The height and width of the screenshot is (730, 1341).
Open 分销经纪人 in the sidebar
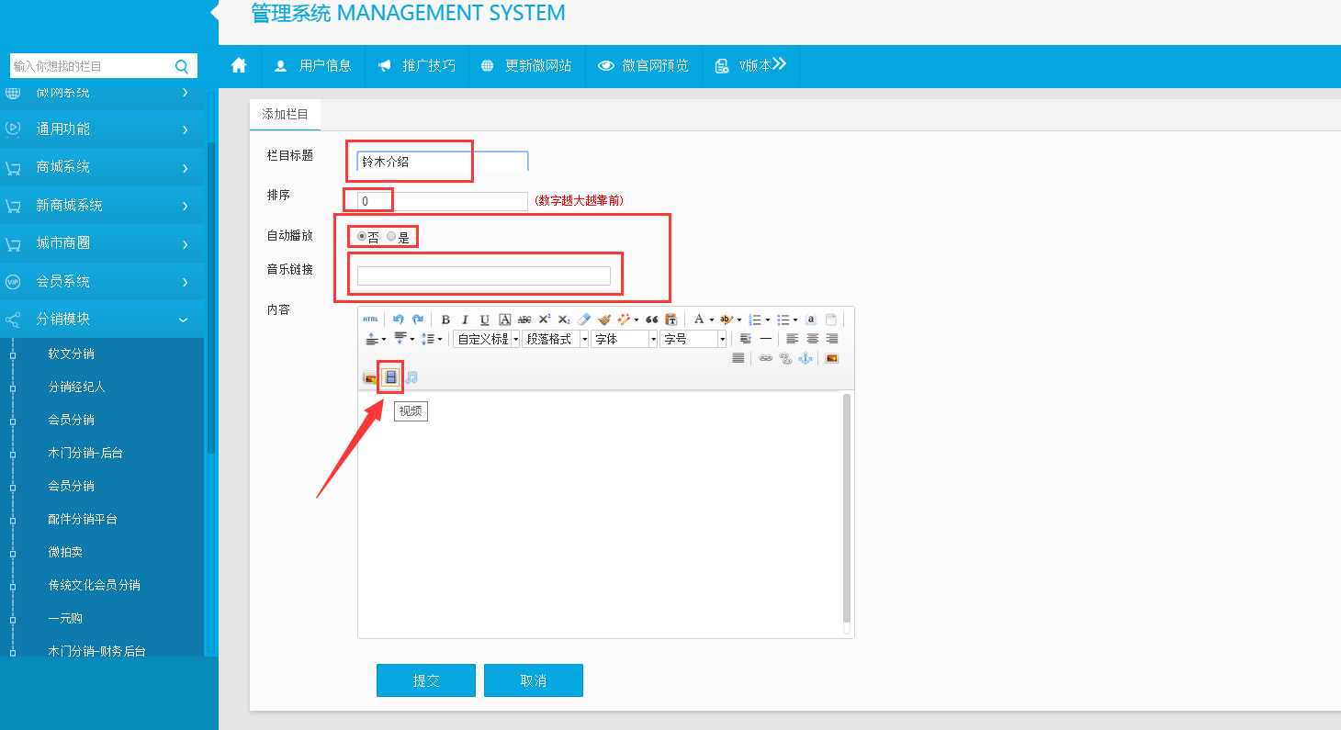click(77, 387)
